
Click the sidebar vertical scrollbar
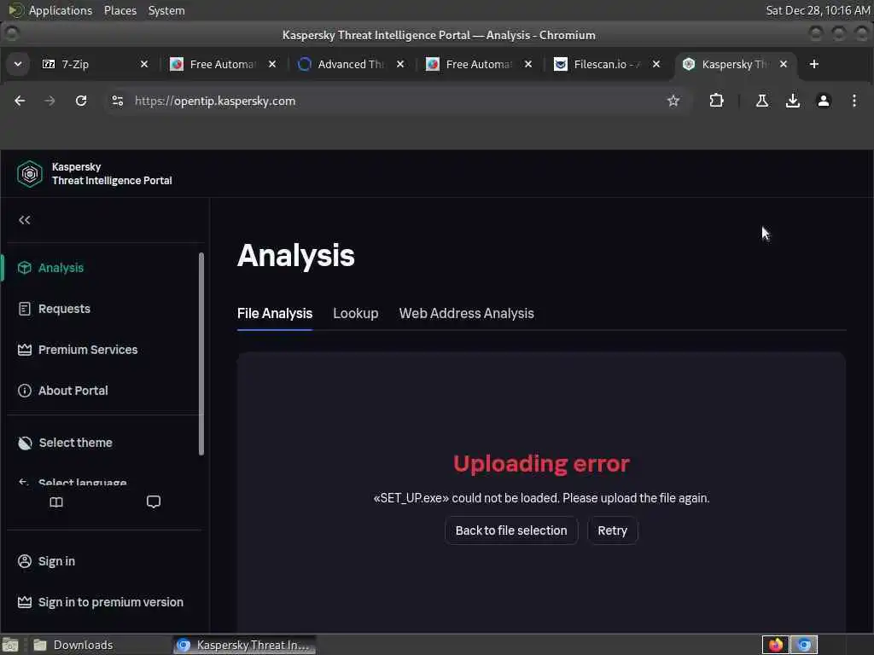201,354
